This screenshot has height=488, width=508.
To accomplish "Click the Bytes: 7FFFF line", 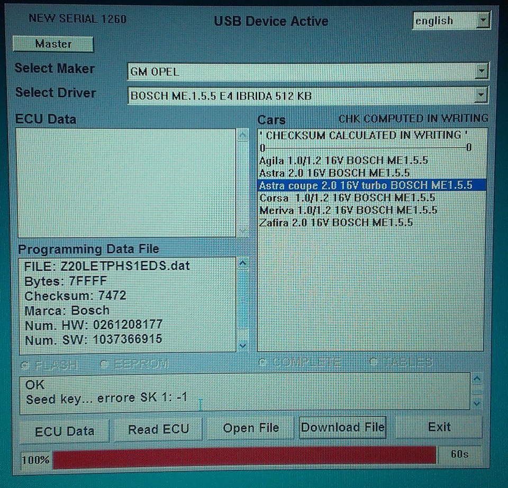I will tap(66, 281).
